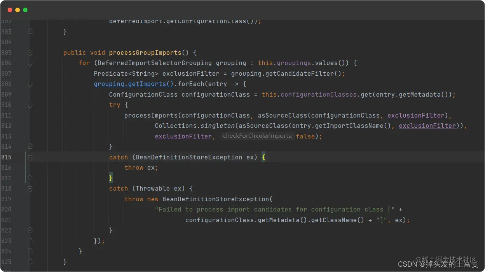This screenshot has width=485, height=272.
Task: Click line number 820 in gutter
Action: pyautogui.click(x=6, y=210)
